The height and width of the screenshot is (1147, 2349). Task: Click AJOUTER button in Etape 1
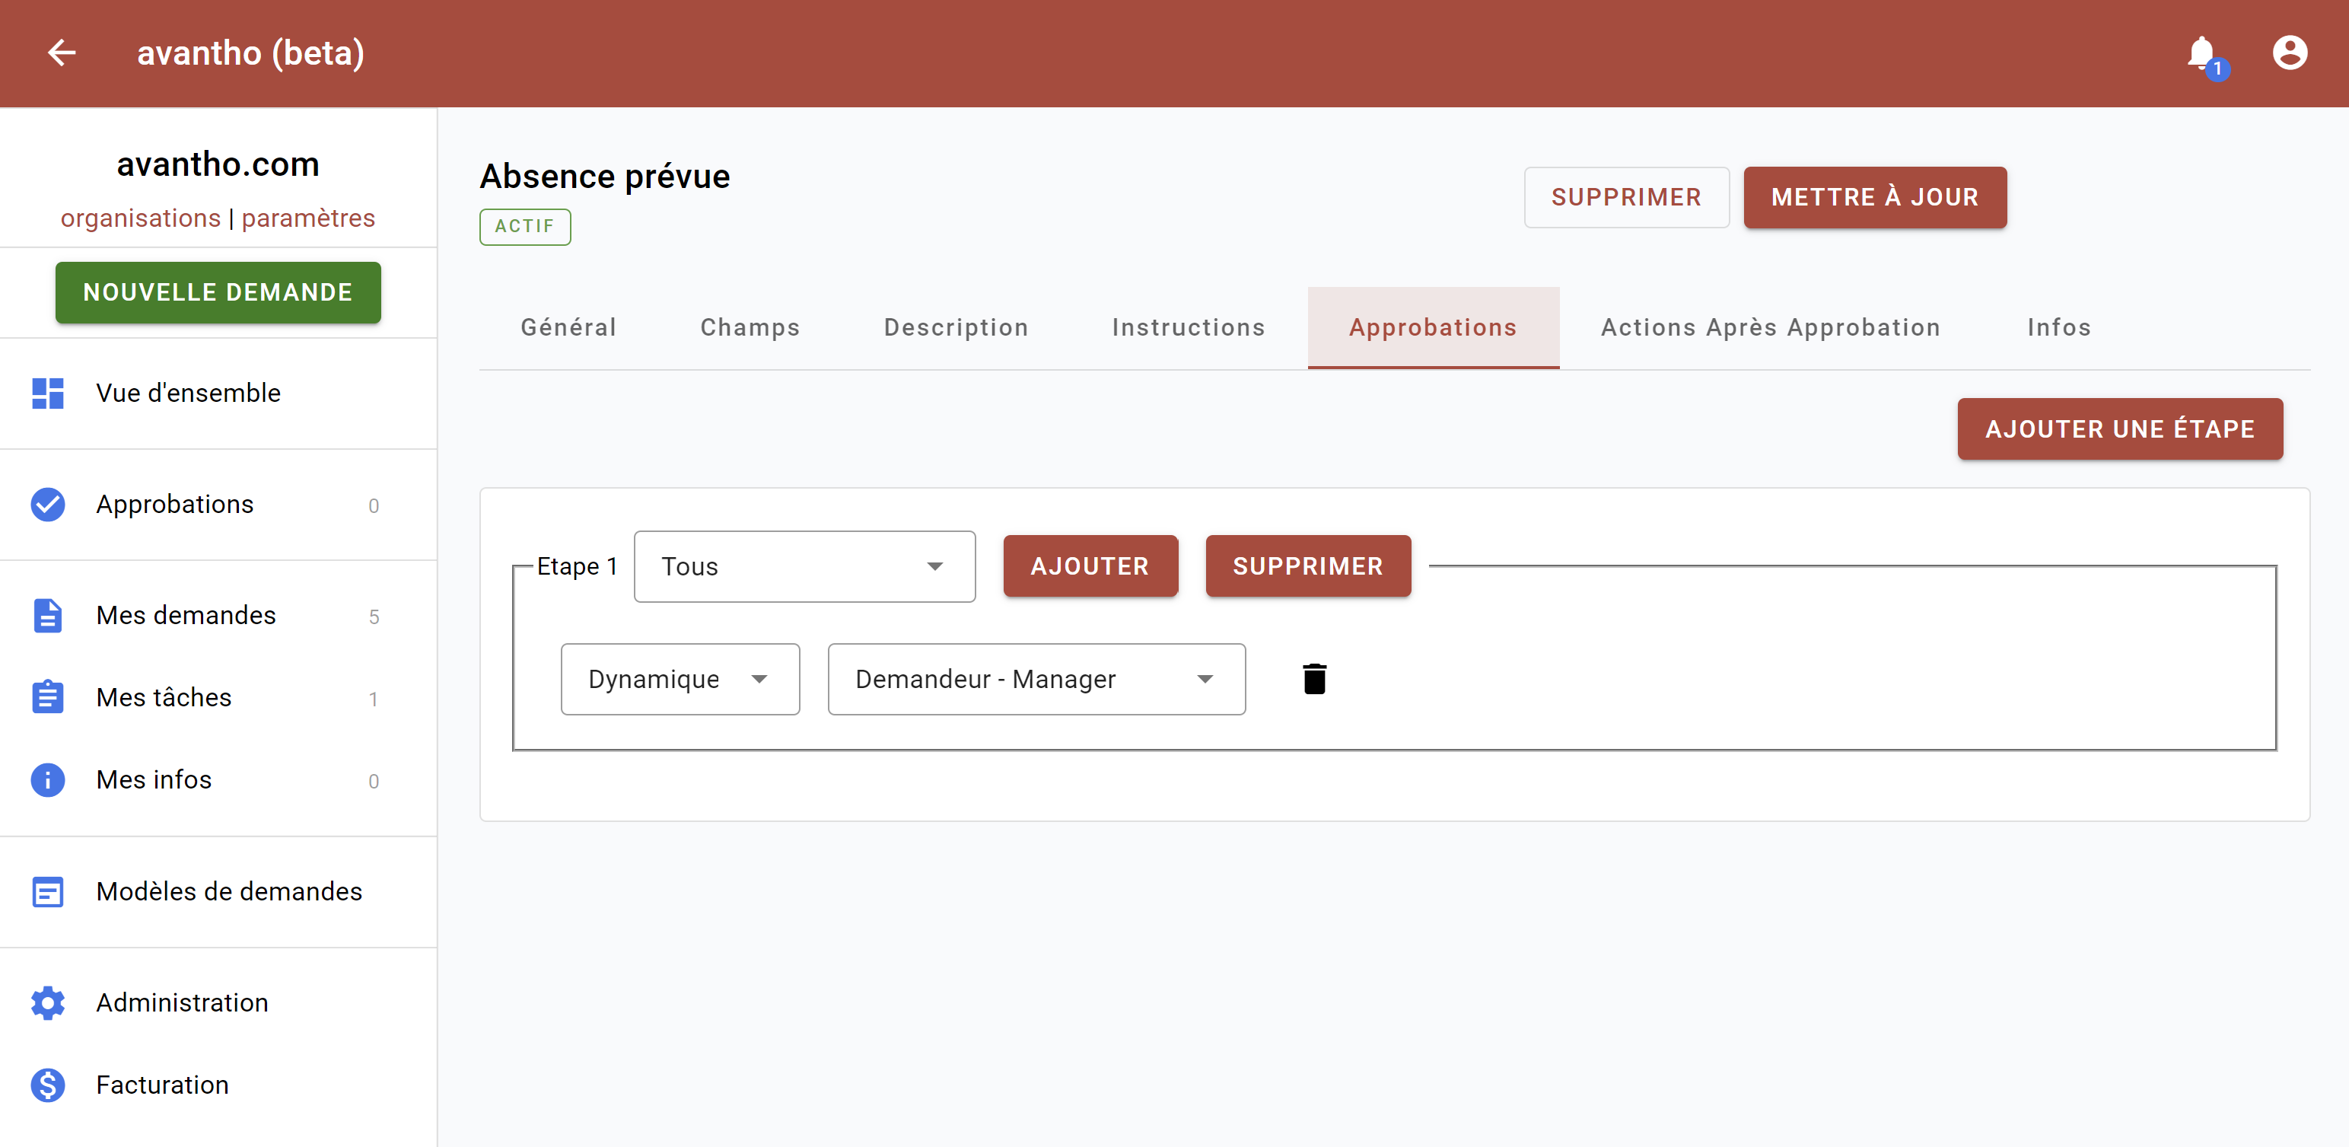(1090, 566)
